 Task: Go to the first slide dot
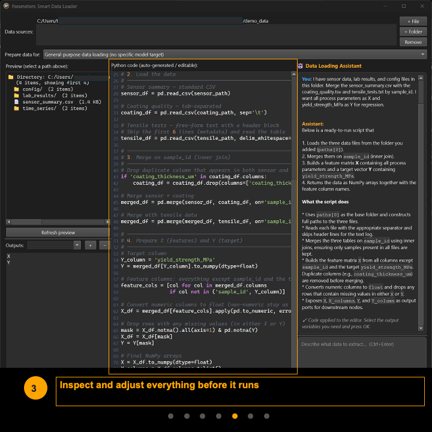[171, 416]
